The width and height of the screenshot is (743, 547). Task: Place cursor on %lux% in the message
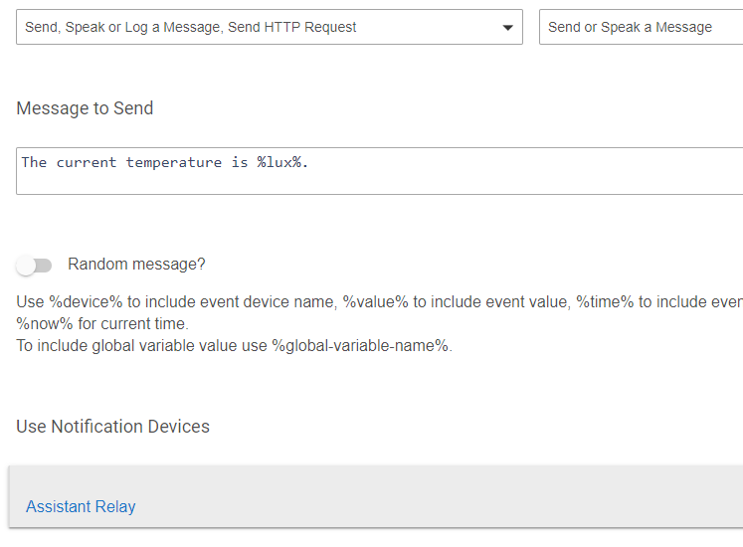coord(279,162)
